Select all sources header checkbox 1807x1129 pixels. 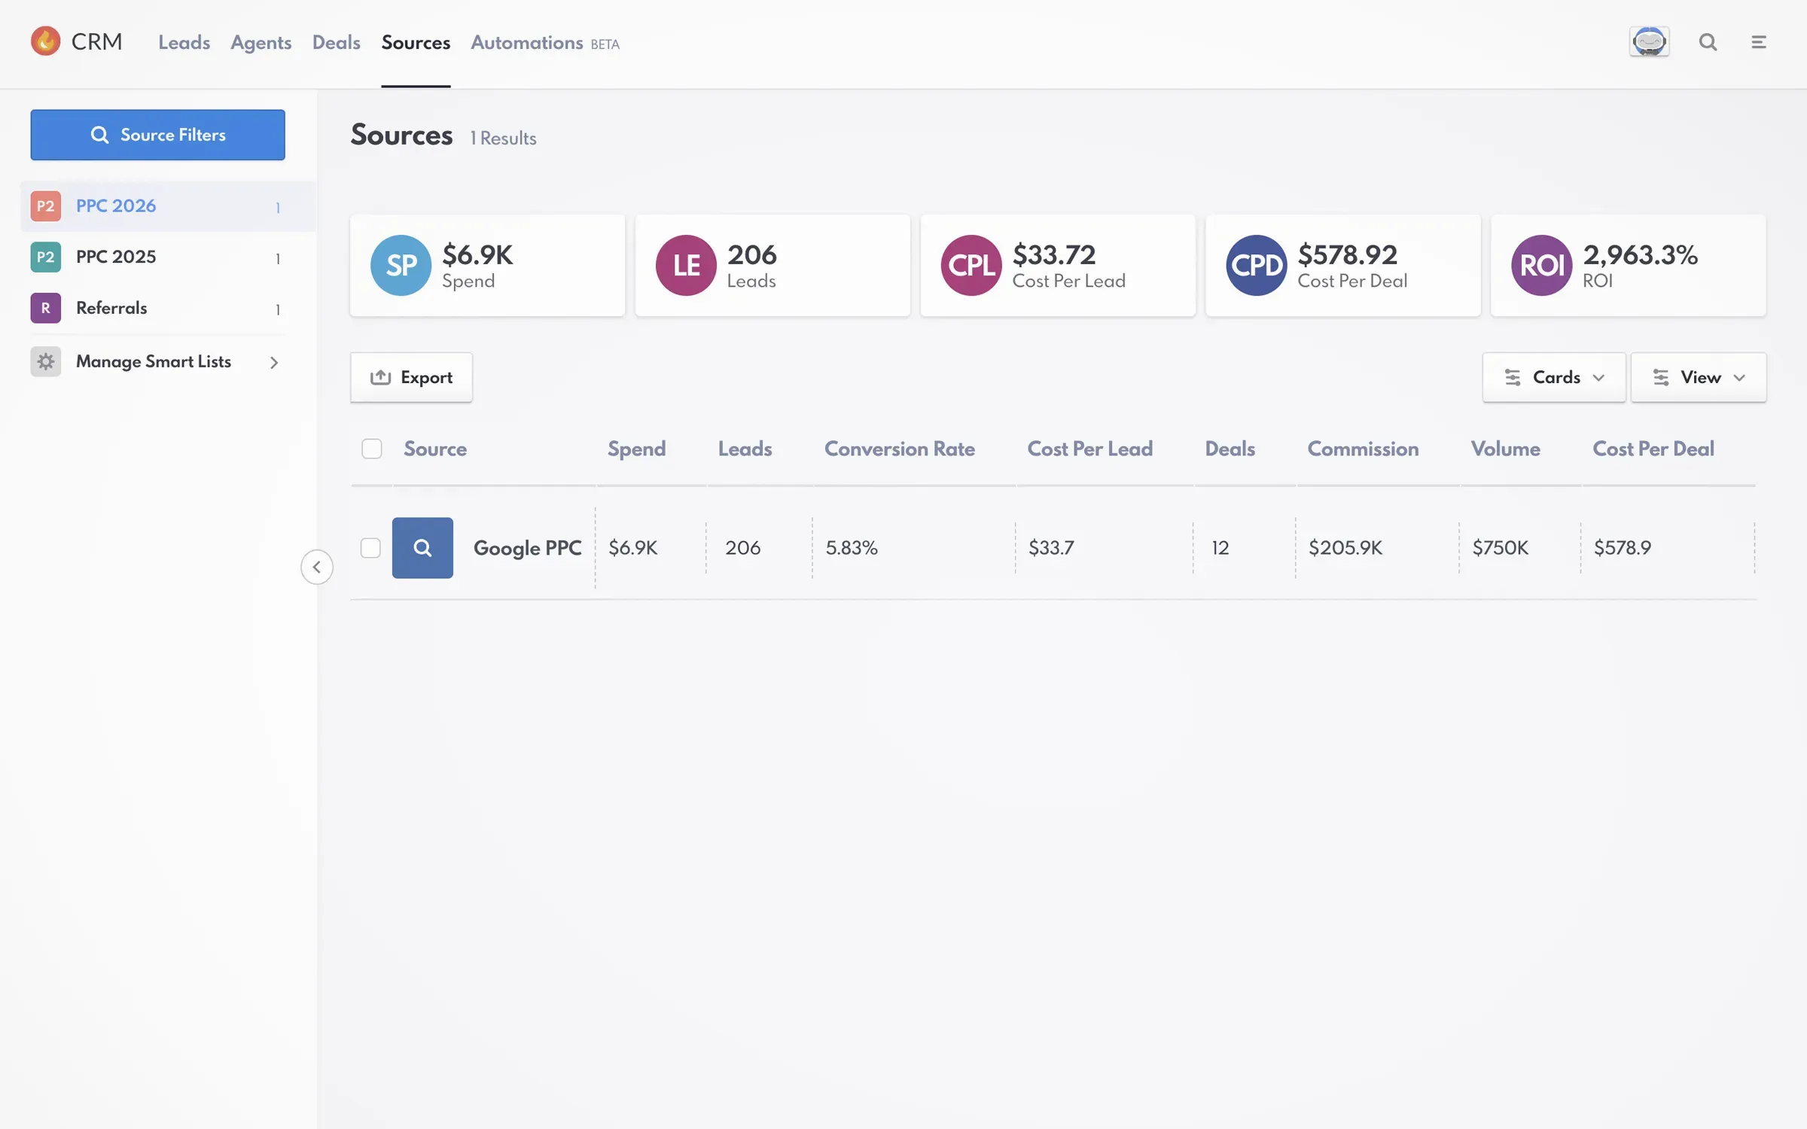click(x=372, y=449)
